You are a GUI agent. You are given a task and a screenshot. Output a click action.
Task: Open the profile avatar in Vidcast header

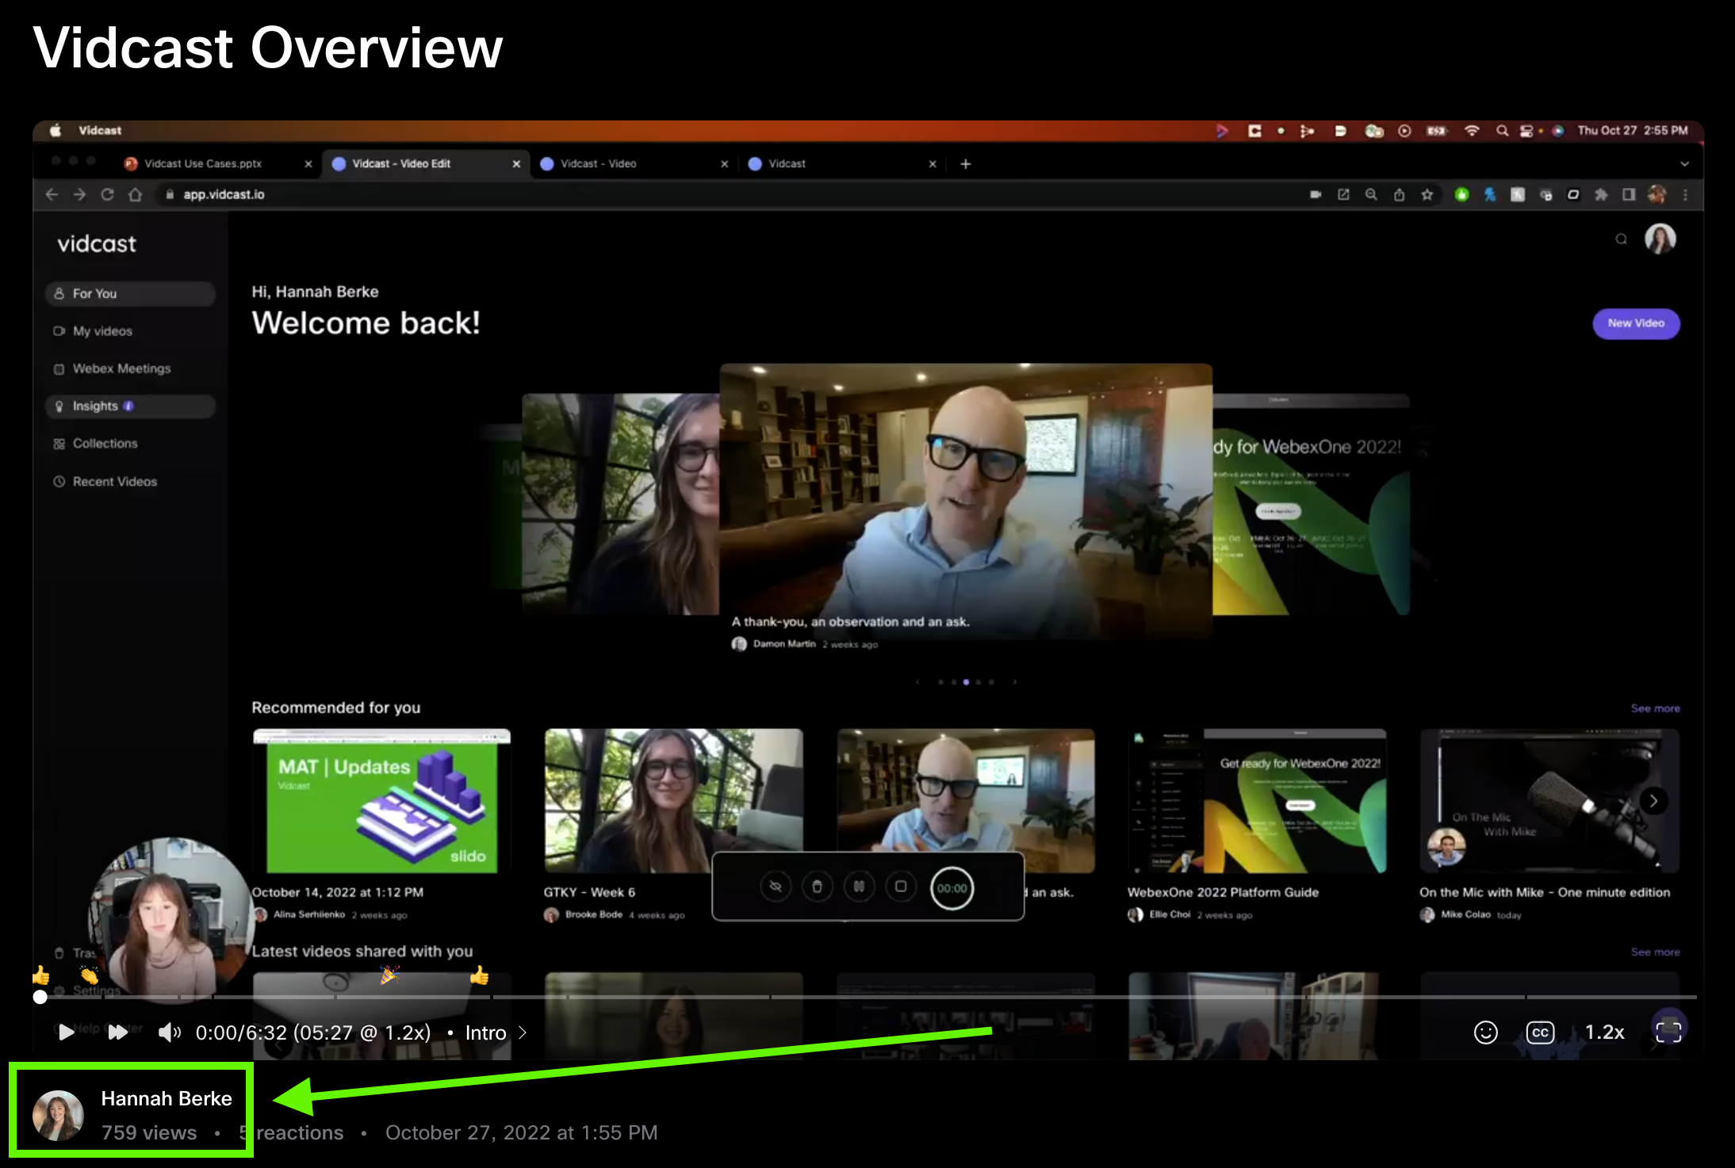(x=1660, y=239)
